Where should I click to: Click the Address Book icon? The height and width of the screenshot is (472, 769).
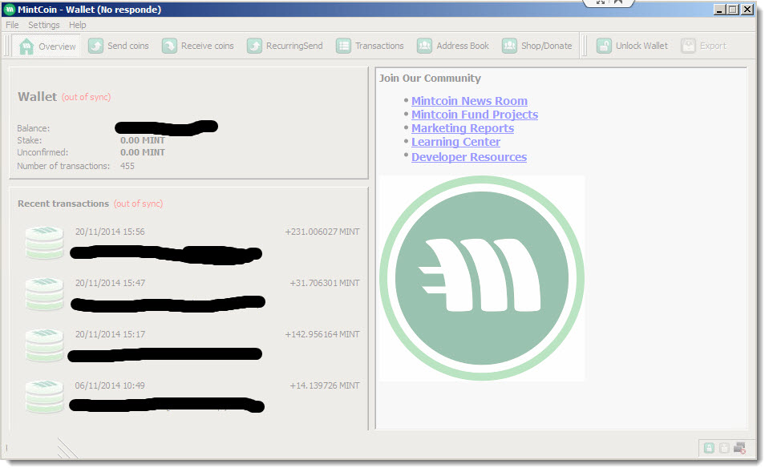(424, 46)
